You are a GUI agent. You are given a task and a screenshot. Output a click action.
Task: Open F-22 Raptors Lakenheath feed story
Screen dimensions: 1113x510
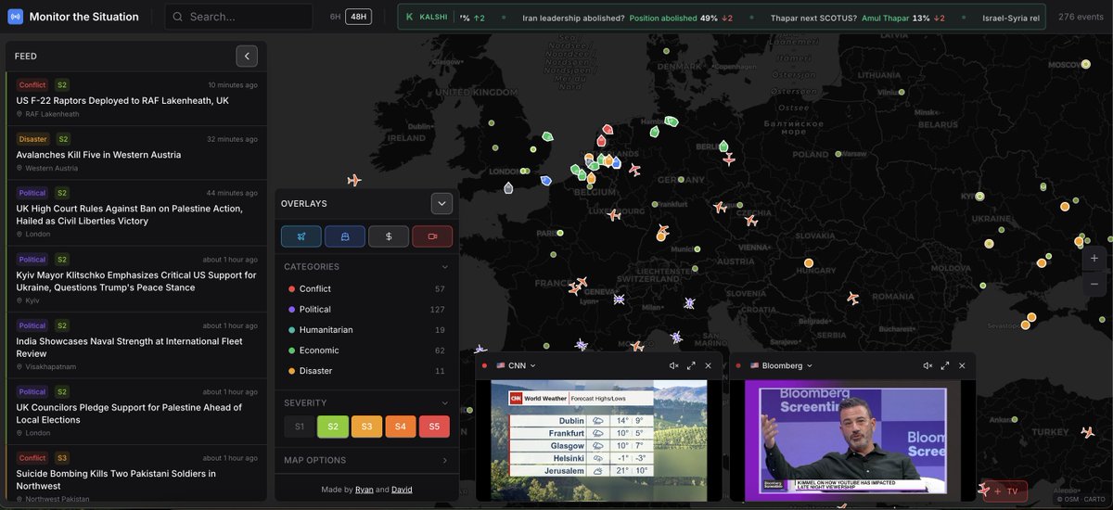[136, 99]
